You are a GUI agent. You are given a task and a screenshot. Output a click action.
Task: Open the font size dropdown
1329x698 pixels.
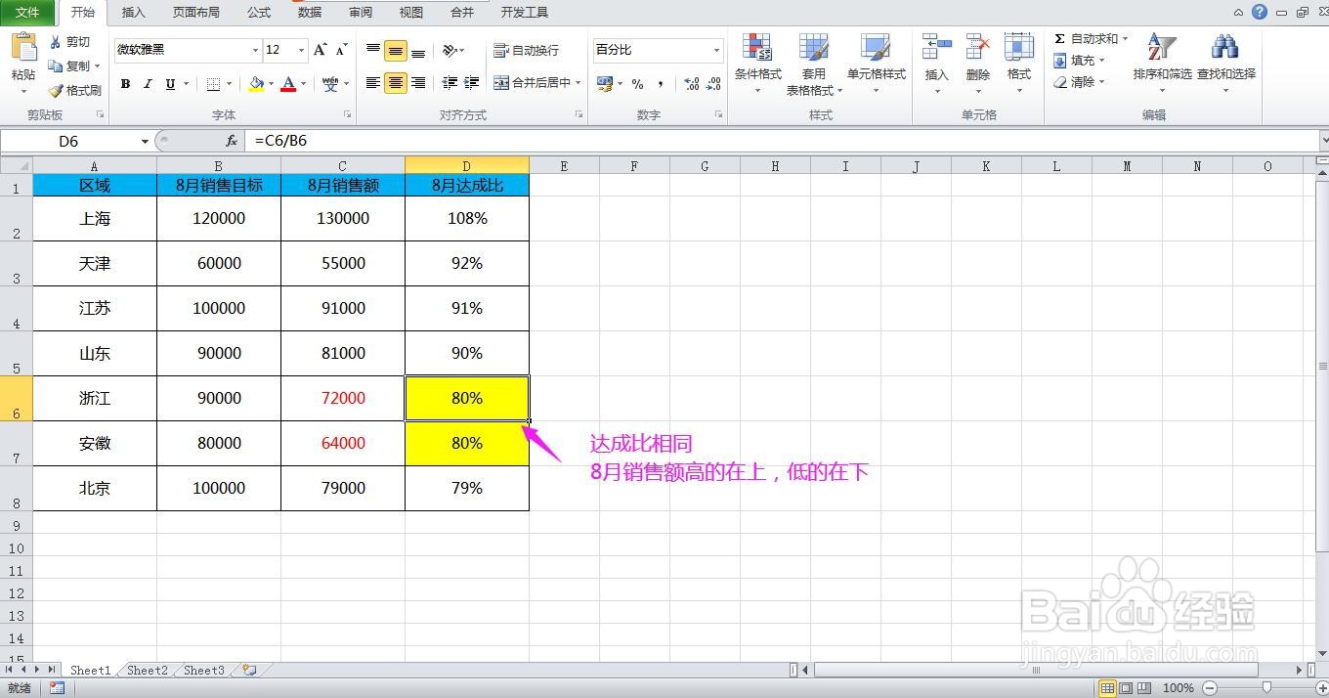302,50
